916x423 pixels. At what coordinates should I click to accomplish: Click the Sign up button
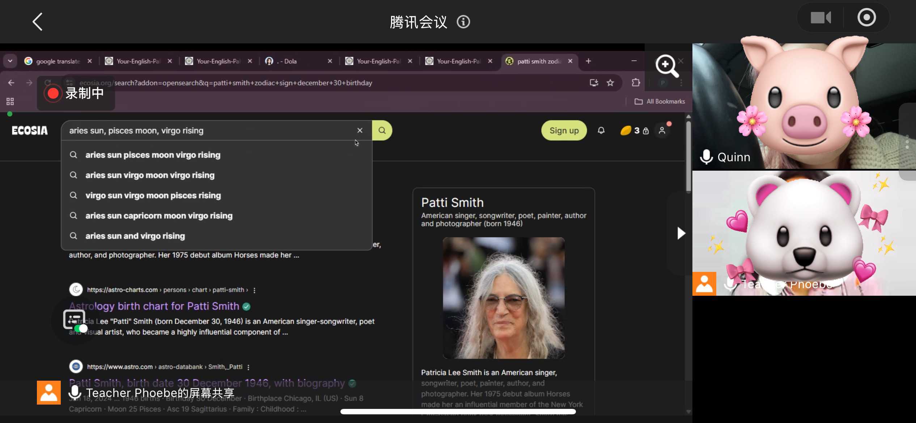point(564,131)
